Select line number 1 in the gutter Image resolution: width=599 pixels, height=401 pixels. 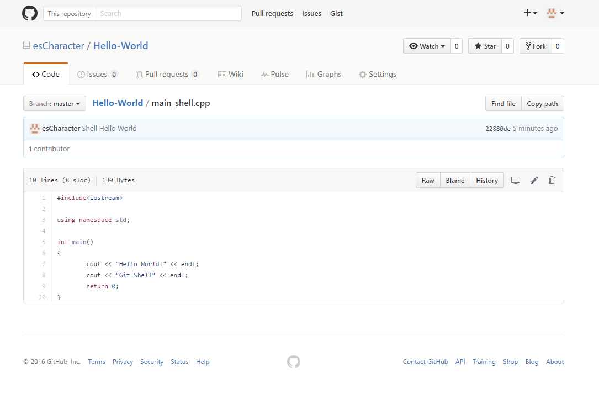click(44, 198)
